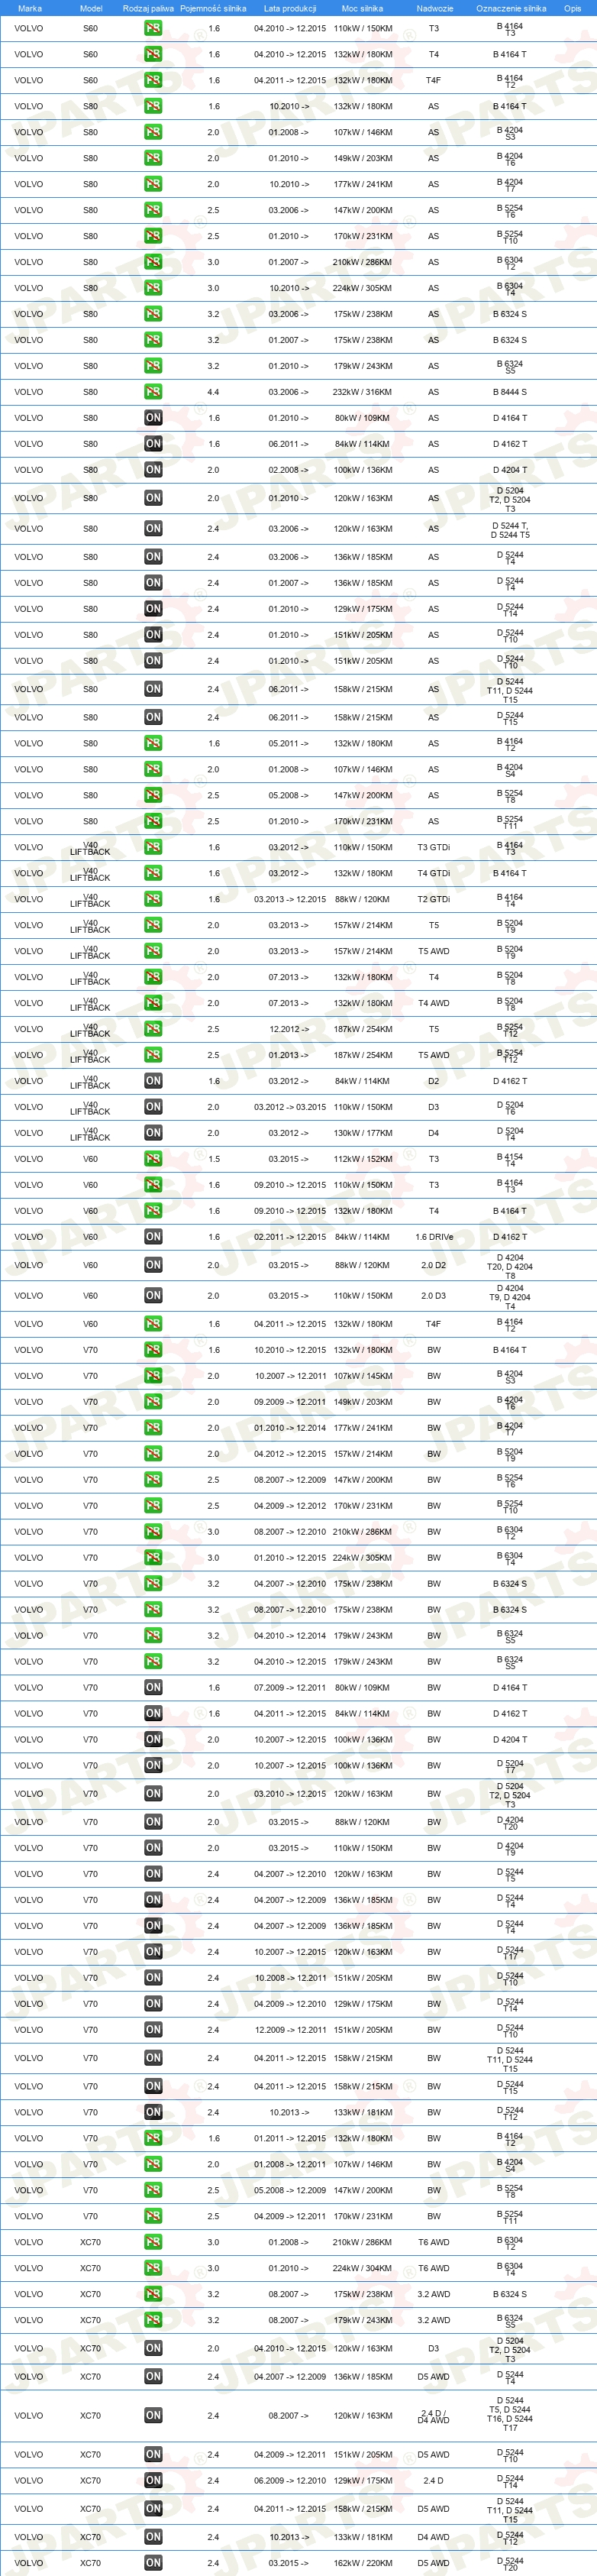Click petrol icon in V70 157kW / 214KM row

(153, 1454)
